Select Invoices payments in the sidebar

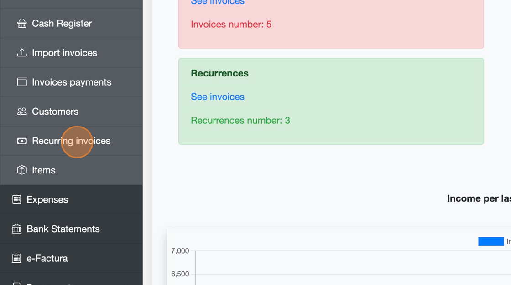click(71, 82)
